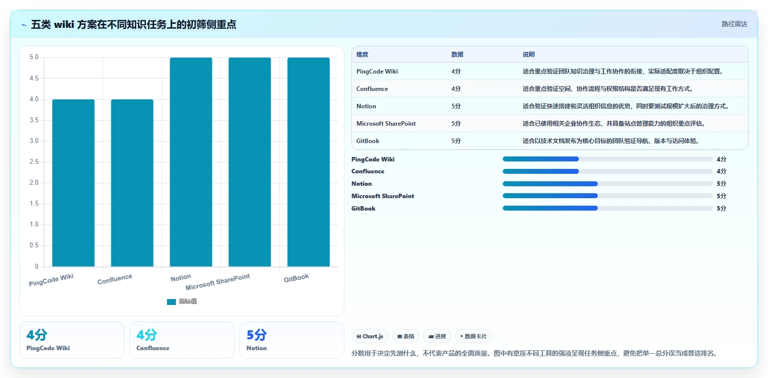
Task: Click the GitBook x-axis label under the chart
Action: (296, 278)
